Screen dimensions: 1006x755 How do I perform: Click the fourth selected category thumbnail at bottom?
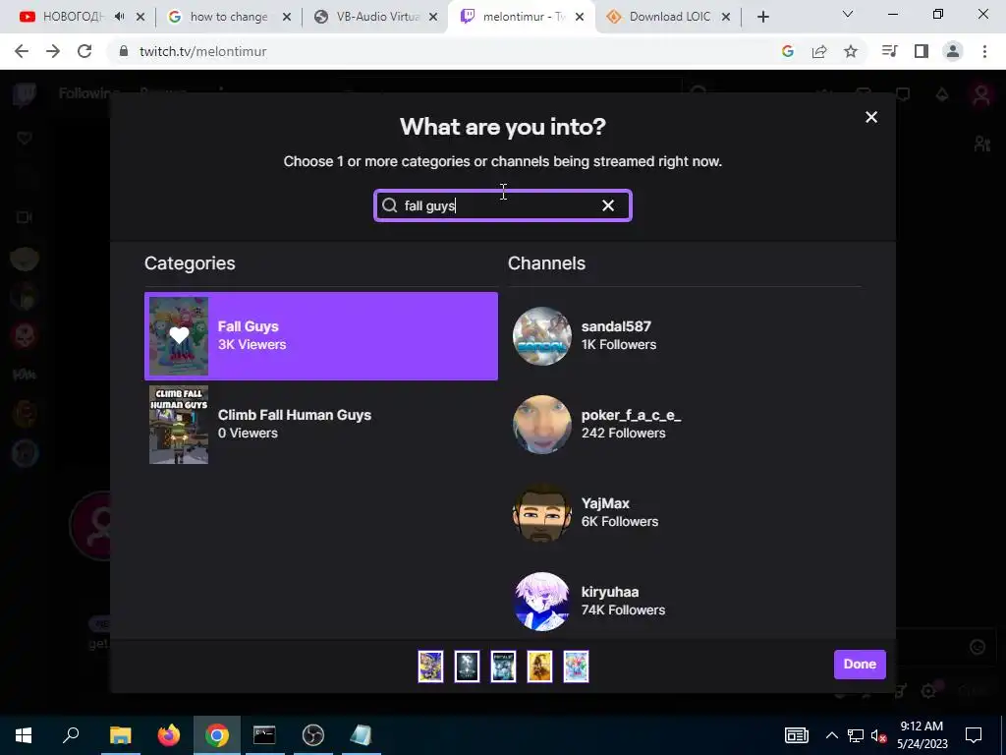(x=539, y=666)
